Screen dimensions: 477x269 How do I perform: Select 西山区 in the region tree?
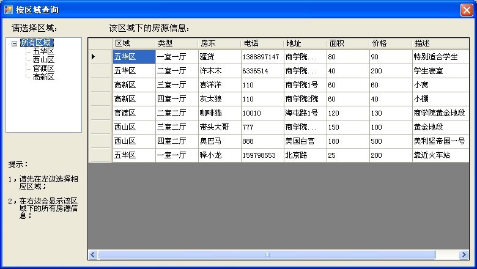(43, 59)
